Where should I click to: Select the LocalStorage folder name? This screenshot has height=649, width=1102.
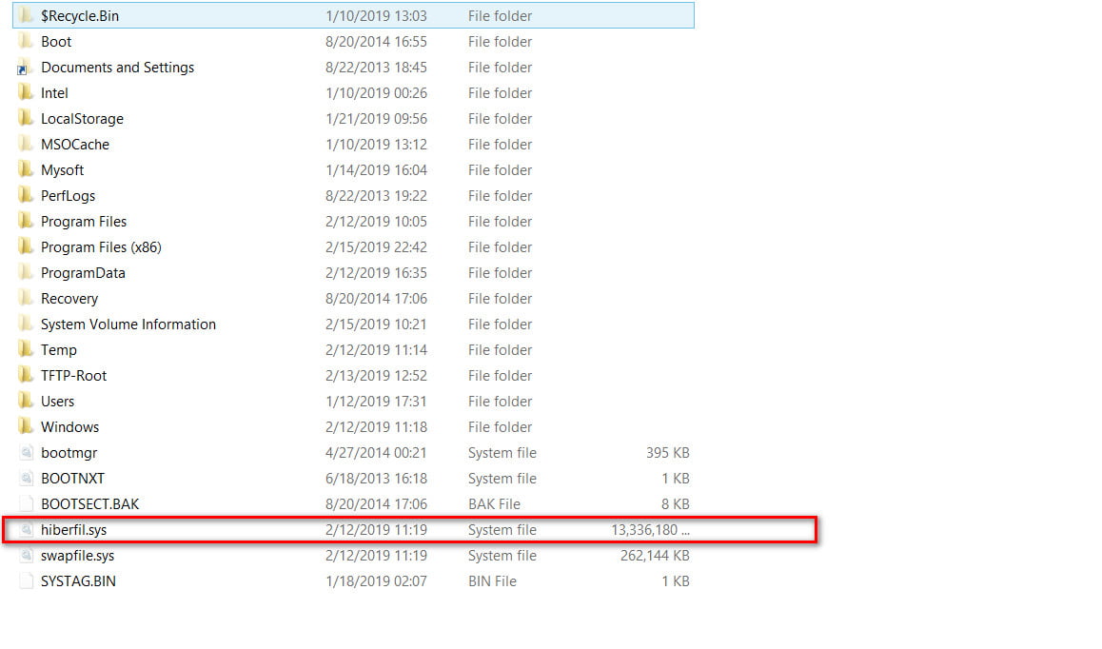click(x=82, y=119)
